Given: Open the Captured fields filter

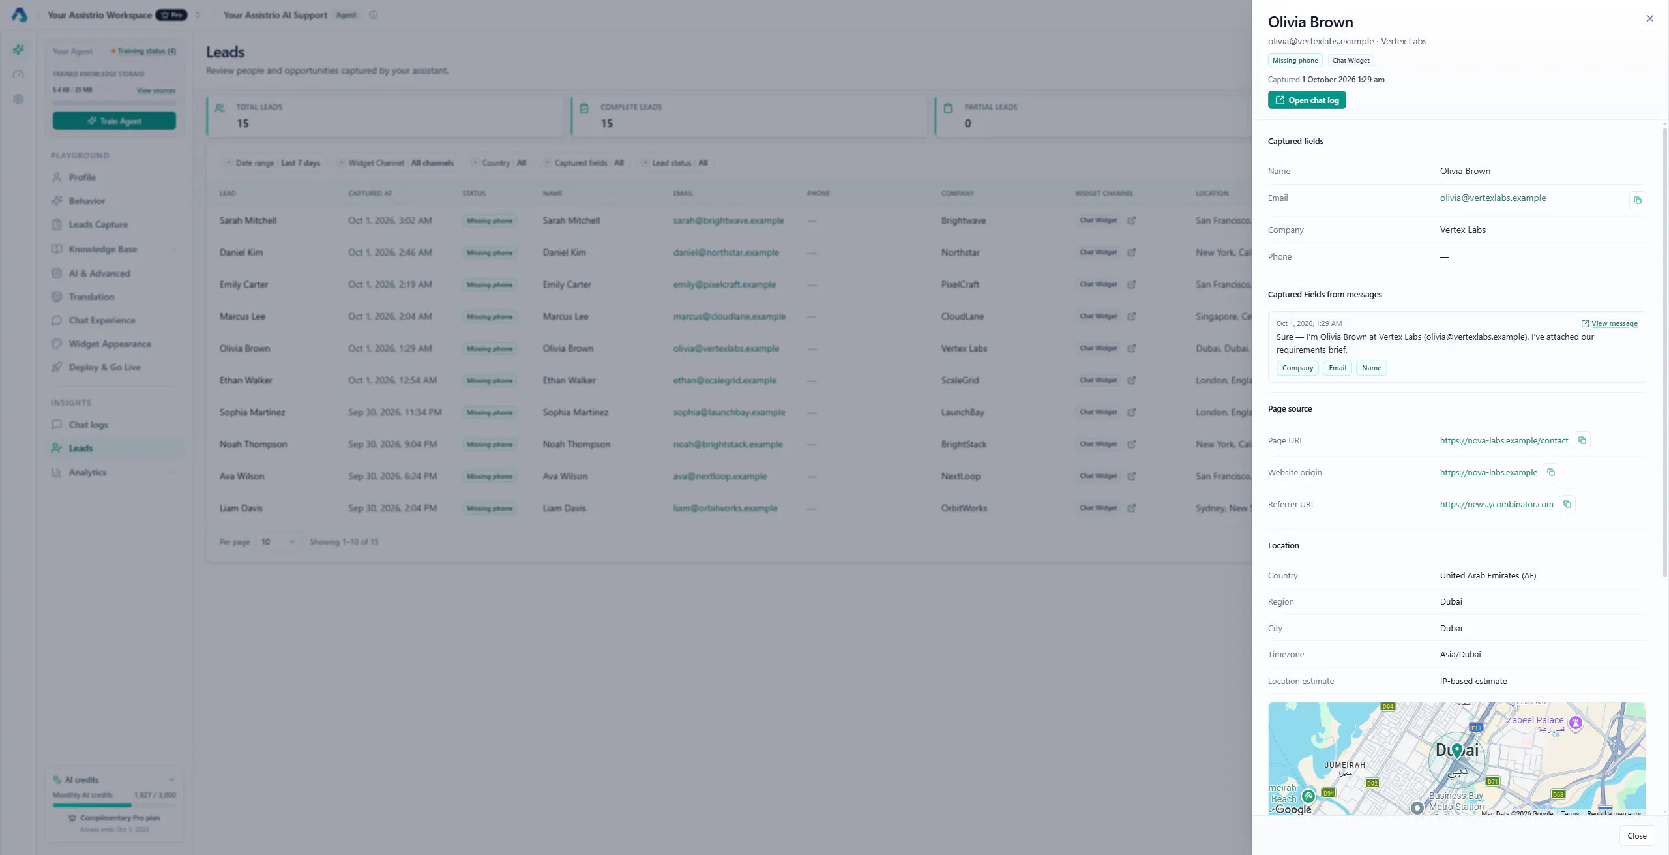Looking at the screenshot, I should [x=584, y=163].
